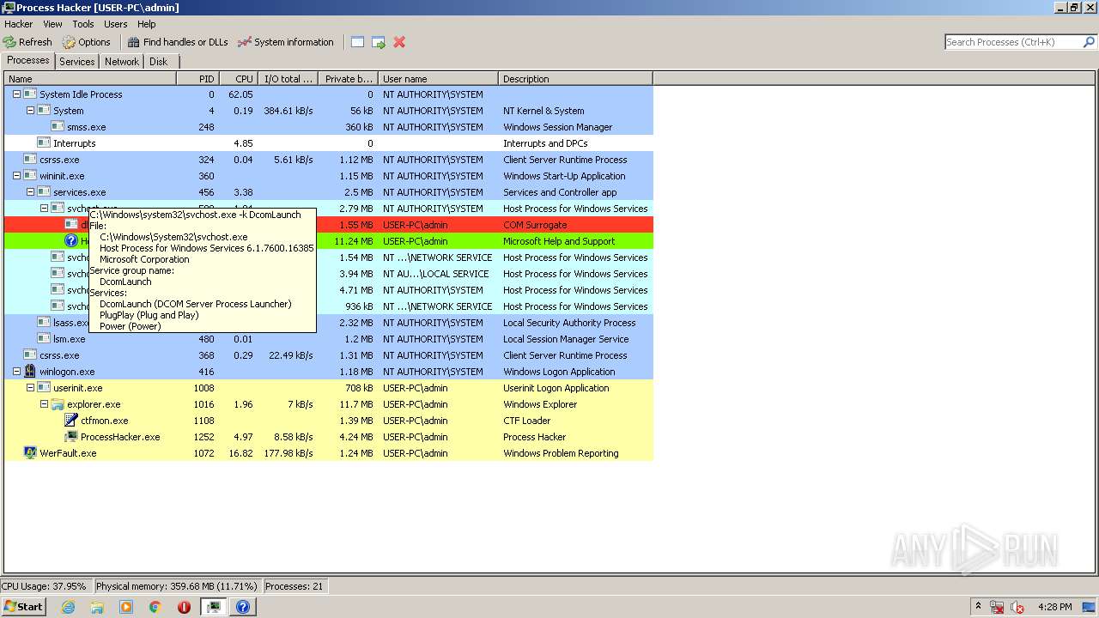This screenshot has height=618, width=1099.
Task: Switch to the Network tab
Action: click(x=122, y=62)
